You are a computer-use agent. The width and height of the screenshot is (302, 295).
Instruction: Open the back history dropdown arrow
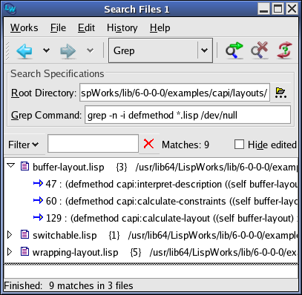46,50
